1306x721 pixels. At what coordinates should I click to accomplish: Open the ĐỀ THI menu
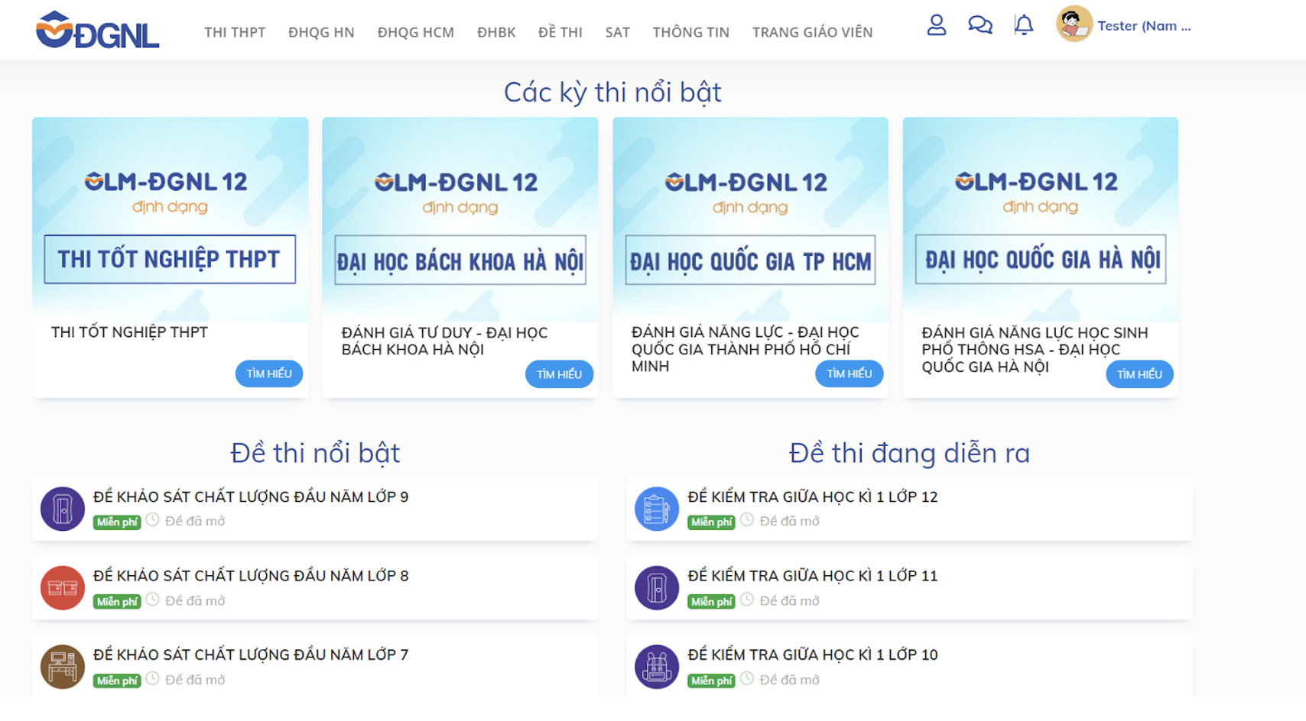[560, 33]
